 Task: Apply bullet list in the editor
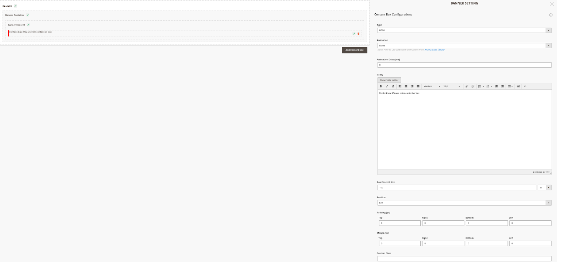pyautogui.click(x=480, y=86)
